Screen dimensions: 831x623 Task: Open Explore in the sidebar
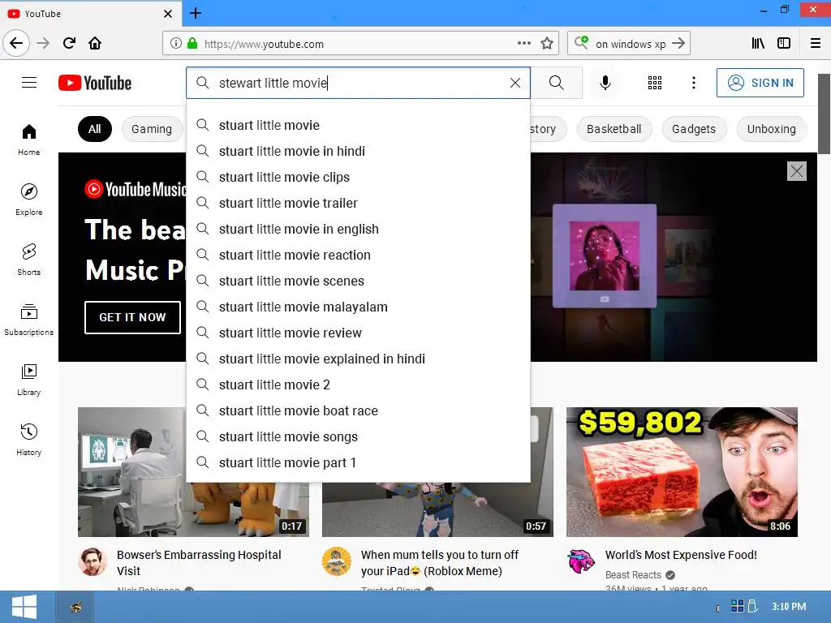click(x=29, y=200)
